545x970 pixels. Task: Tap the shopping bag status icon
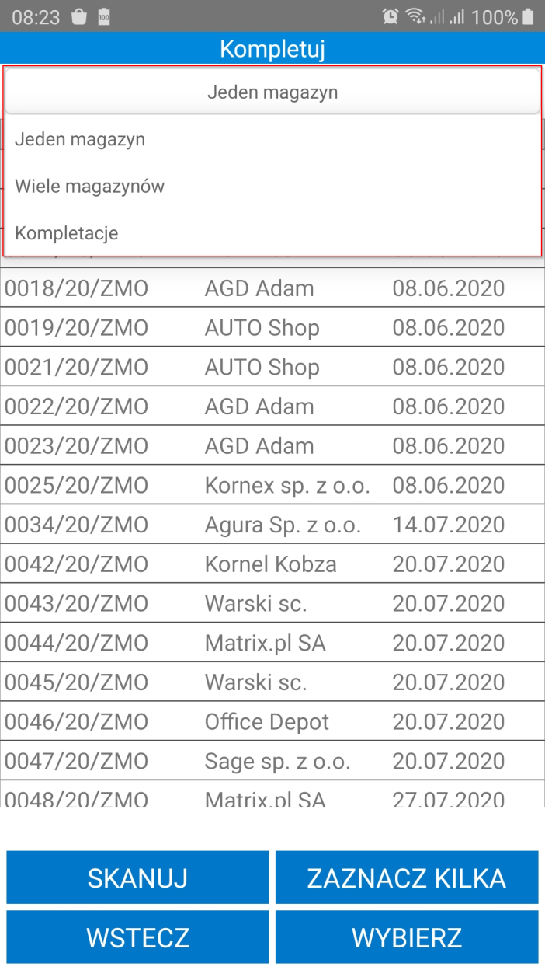click(78, 16)
